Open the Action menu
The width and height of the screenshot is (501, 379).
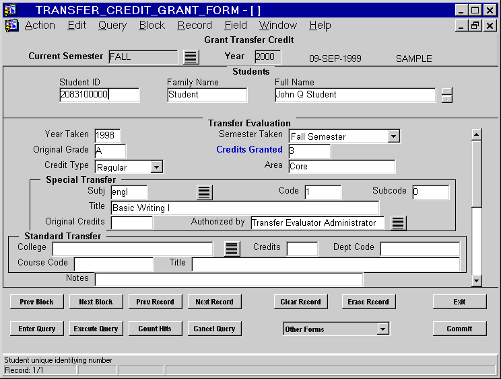click(40, 25)
